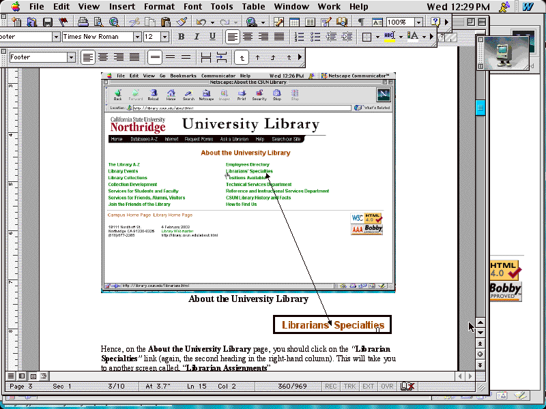
Task: Open the Undo history dropdown arrow
Action: click(x=212, y=22)
